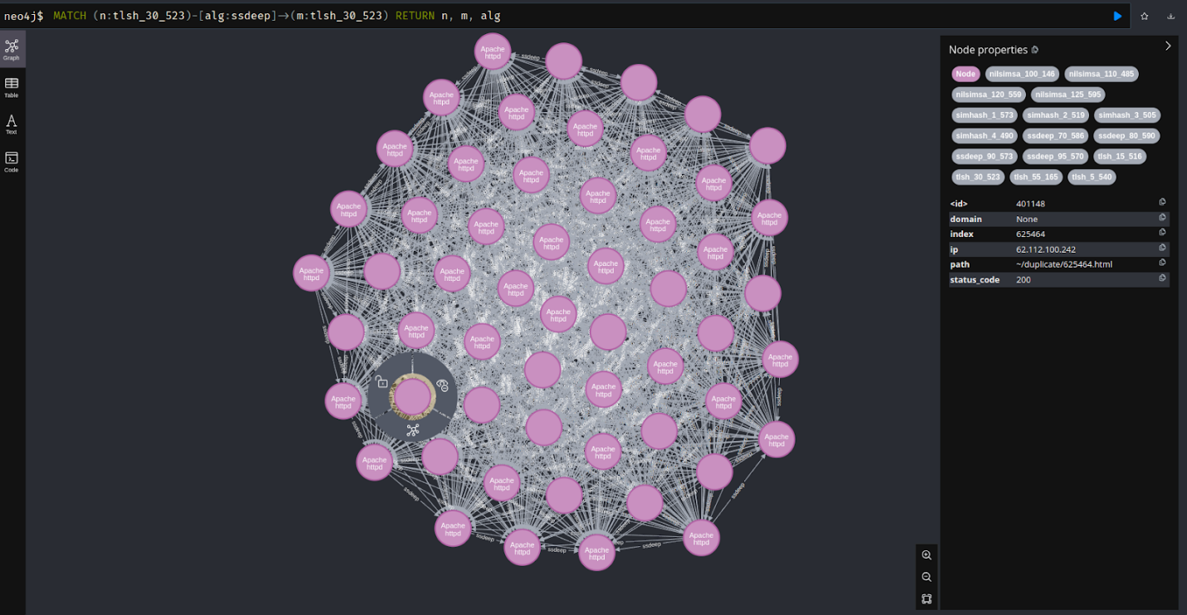The image size is (1187, 615).
Task: Click the pink Node label swatch
Action: [x=965, y=74]
